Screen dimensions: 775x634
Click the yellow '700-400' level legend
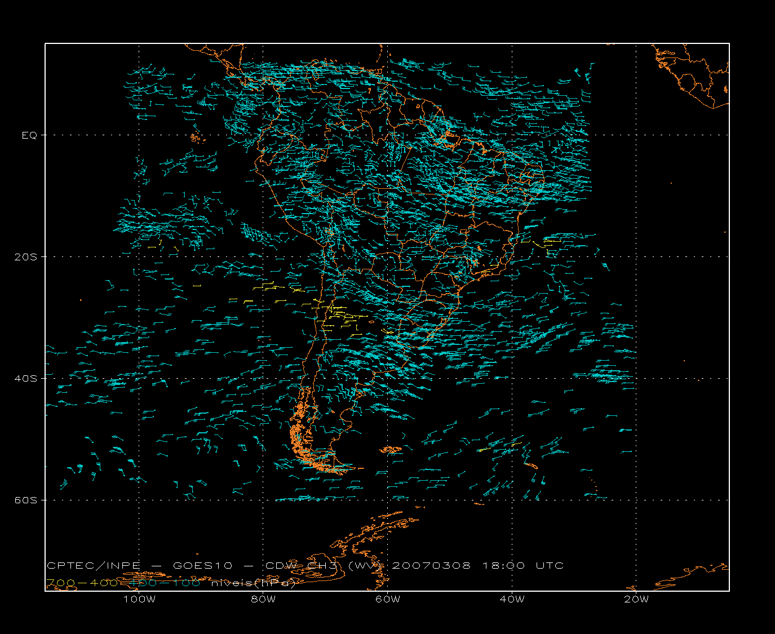tap(82, 583)
